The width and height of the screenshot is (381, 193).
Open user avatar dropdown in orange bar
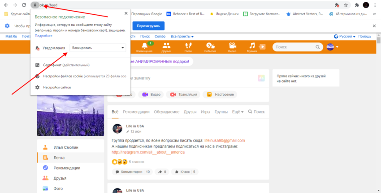333,47
